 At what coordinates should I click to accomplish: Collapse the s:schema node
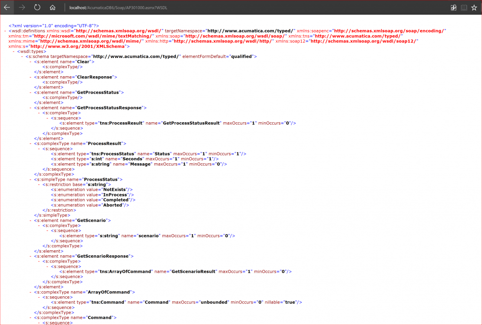click(22, 56)
